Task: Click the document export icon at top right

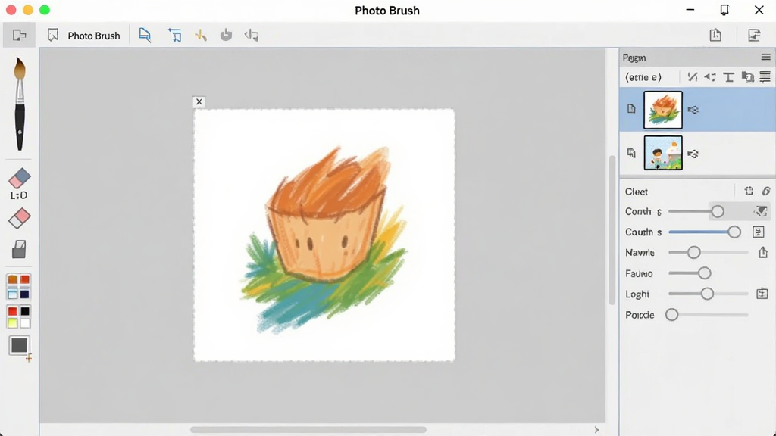Action: point(715,35)
